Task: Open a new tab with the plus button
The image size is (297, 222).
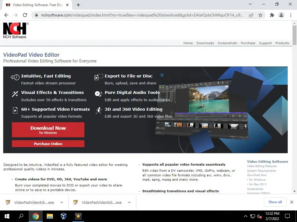Action: tap(78, 5)
